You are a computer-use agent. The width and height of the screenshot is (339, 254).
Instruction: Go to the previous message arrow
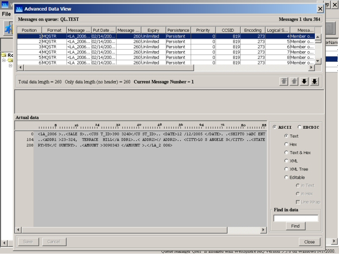click(294, 82)
